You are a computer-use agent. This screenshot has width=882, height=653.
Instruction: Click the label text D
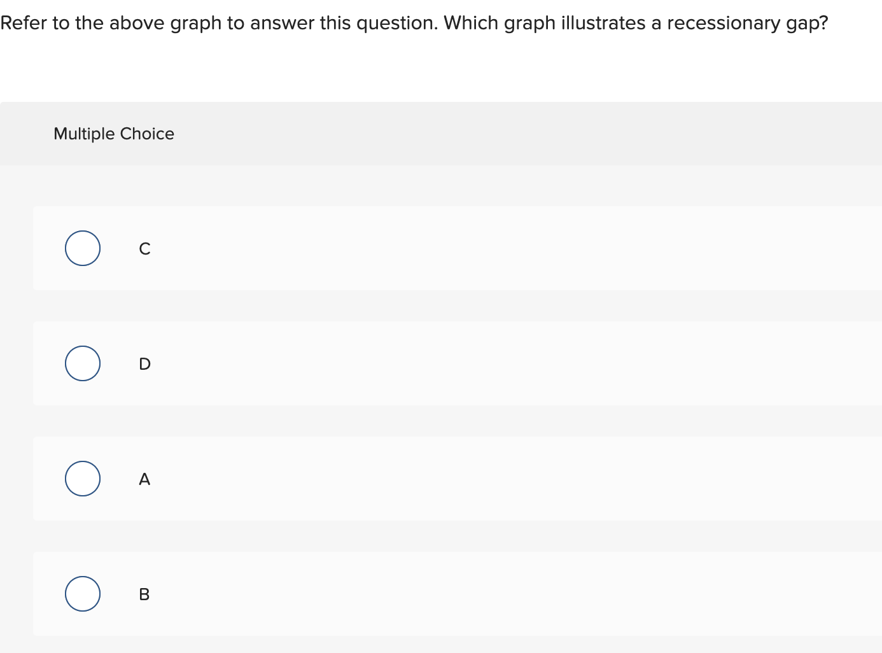click(x=144, y=364)
